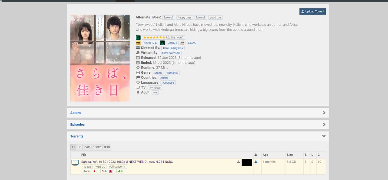Select the 720p quality filter tab
Viewport: 388px width, 180px height.
coord(87,147)
